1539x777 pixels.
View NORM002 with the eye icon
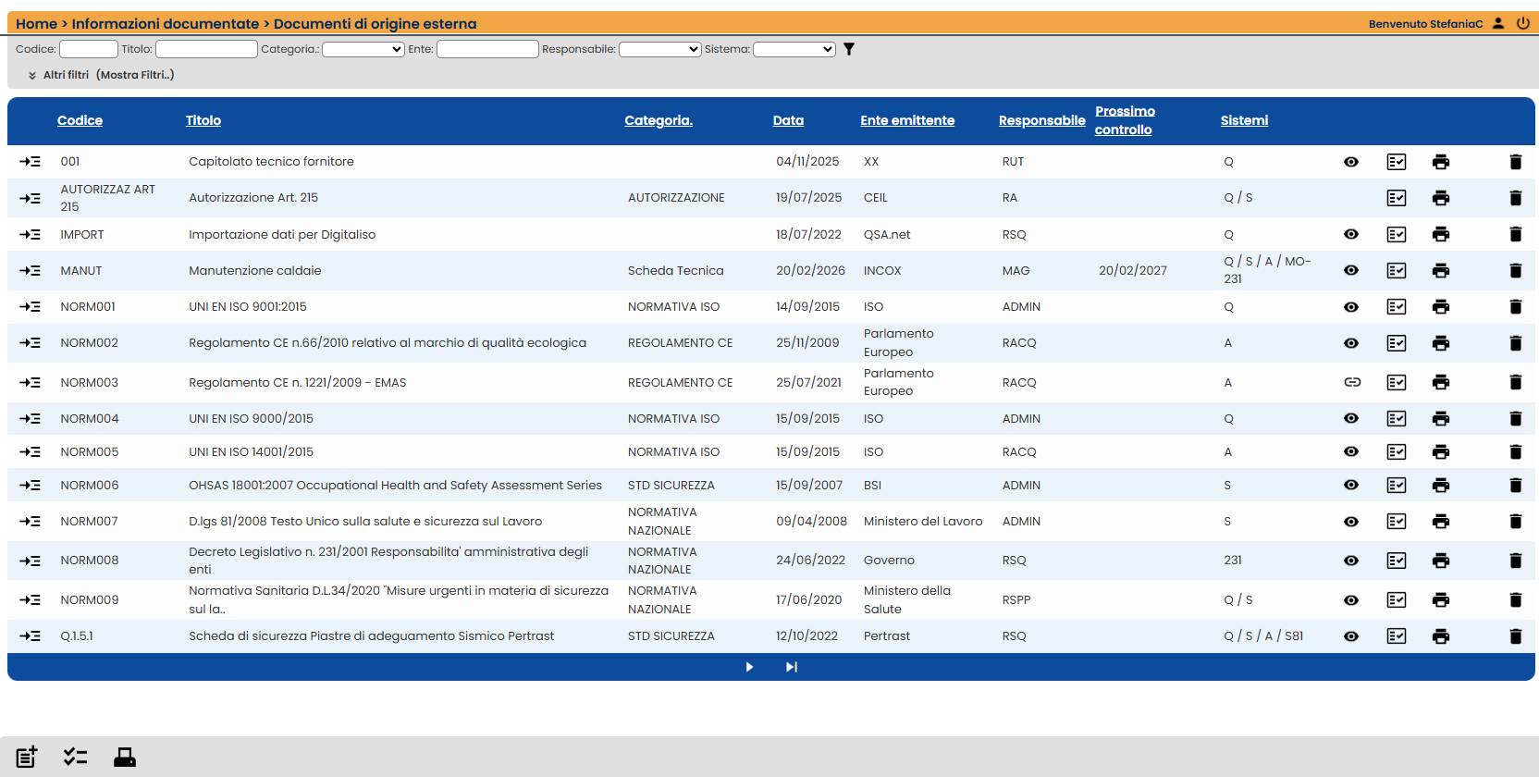(x=1351, y=343)
